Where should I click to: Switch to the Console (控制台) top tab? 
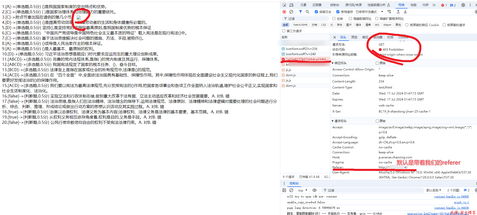coord(335,5)
